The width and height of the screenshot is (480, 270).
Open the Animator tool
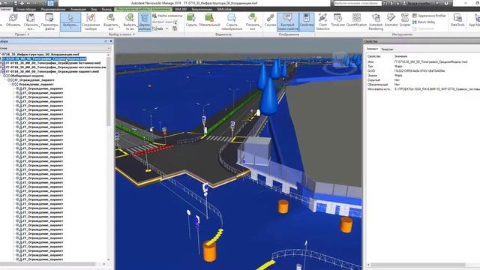point(391,20)
